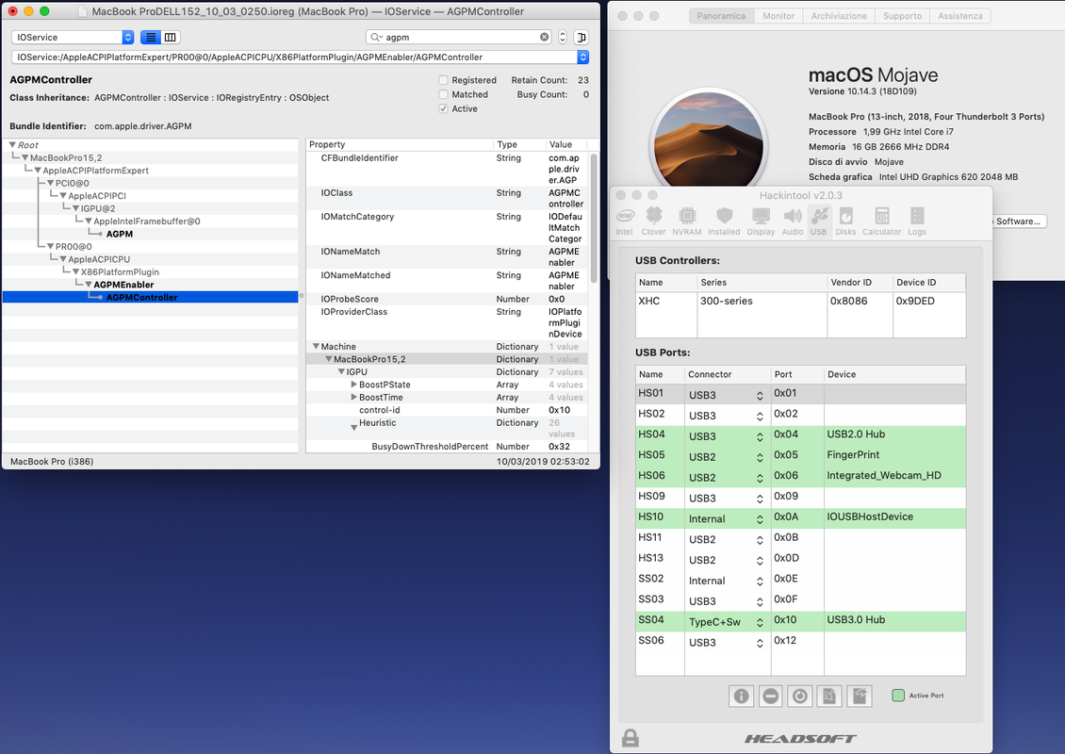The height and width of the screenshot is (754, 1065).
Task: Open the Intel section in Hackintool
Action: pyautogui.click(x=624, y=221)
